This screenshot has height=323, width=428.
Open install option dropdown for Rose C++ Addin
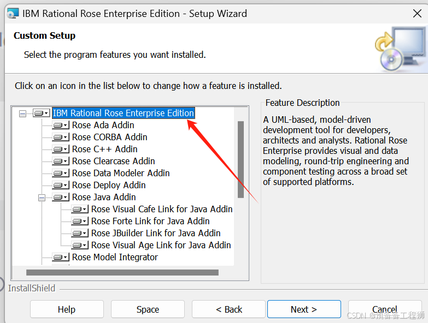pyautogui.click(x=61, y=149)
